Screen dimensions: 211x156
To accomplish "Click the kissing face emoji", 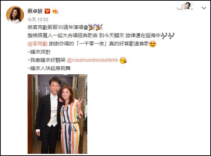I will (x=123, y=60).
